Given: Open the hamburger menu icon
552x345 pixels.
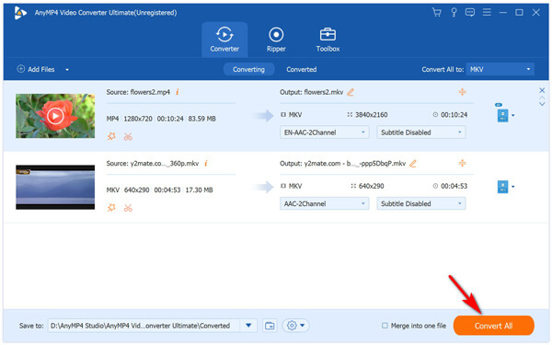Looking at the screenshot, I should point(487,13).
